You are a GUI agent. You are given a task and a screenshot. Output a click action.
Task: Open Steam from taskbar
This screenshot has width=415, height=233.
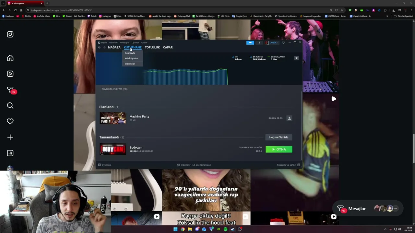coord(232,229)
